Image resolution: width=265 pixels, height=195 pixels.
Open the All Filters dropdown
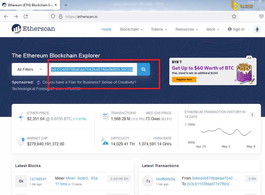(x=29, y=69)
